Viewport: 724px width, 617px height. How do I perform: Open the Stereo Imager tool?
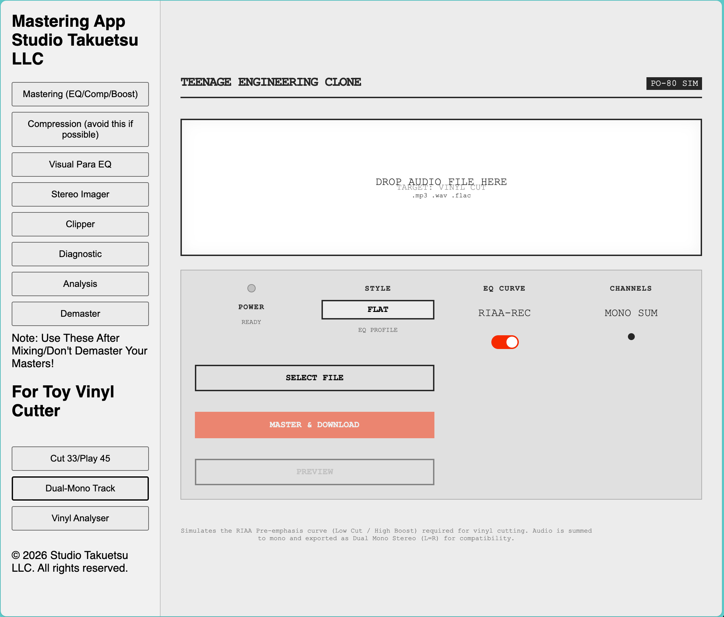pyautogui.click(x=80, y=194)
